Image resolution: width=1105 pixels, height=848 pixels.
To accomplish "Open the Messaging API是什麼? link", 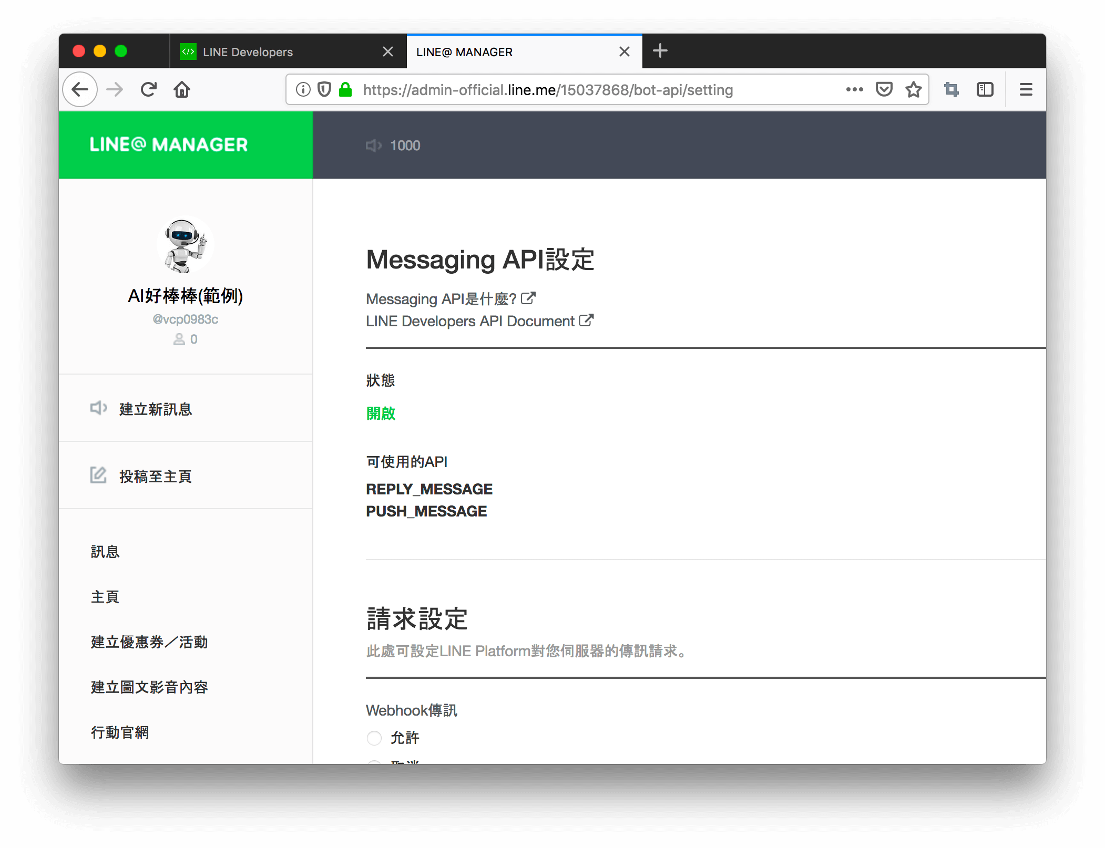I will (451, 299).
